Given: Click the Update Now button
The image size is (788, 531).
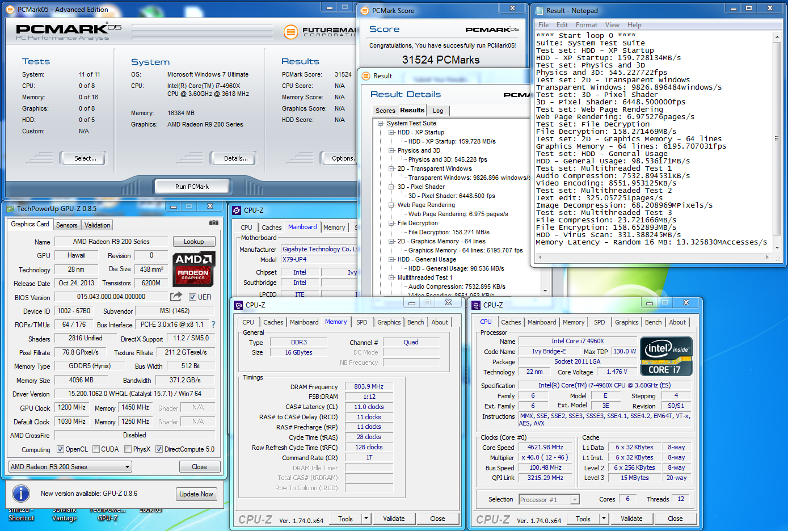Looking at the screenshot, I should (x=196, y=494).
